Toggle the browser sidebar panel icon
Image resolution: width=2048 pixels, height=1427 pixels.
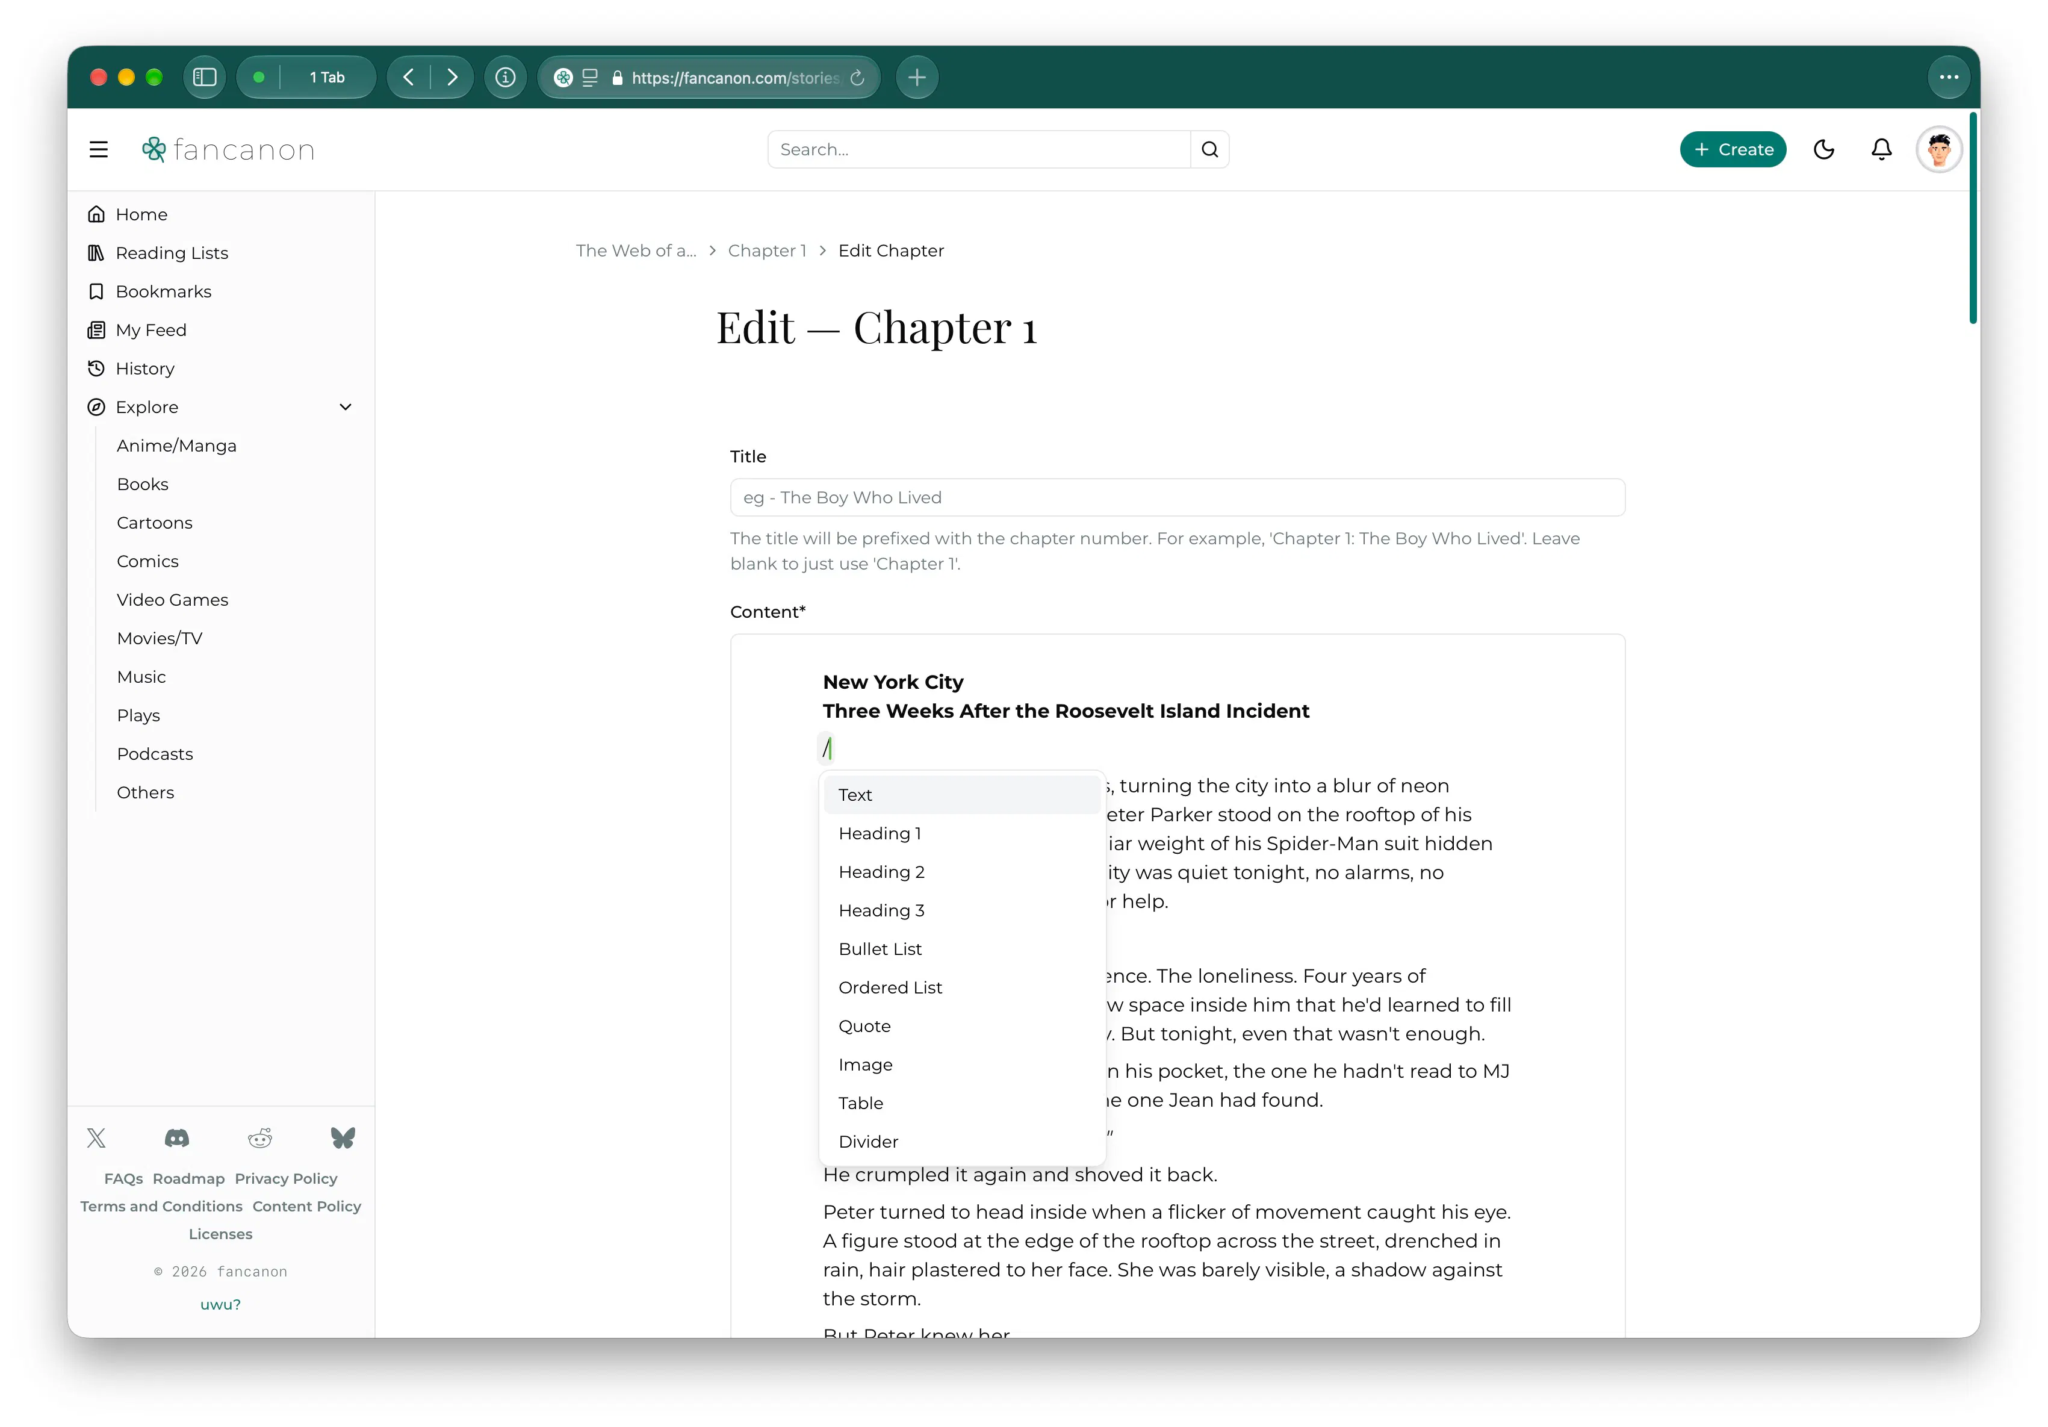click(204, 78)
